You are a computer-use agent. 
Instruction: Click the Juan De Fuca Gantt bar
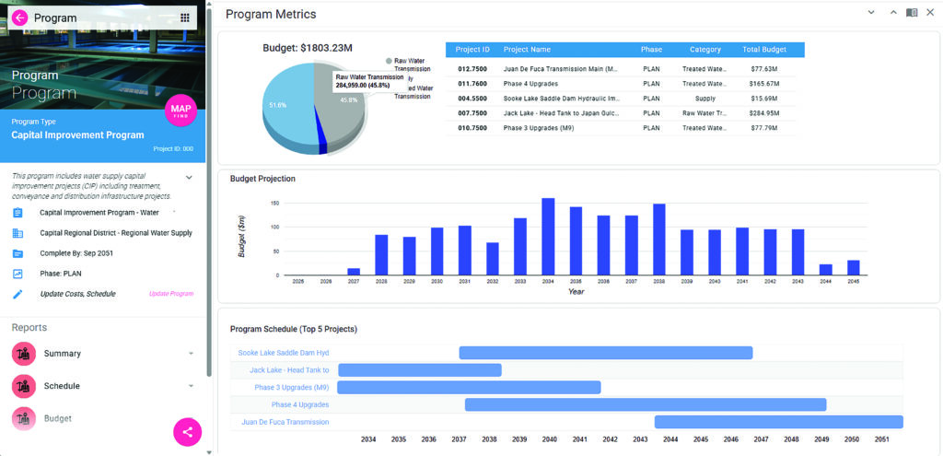click(x=779, y=422)
